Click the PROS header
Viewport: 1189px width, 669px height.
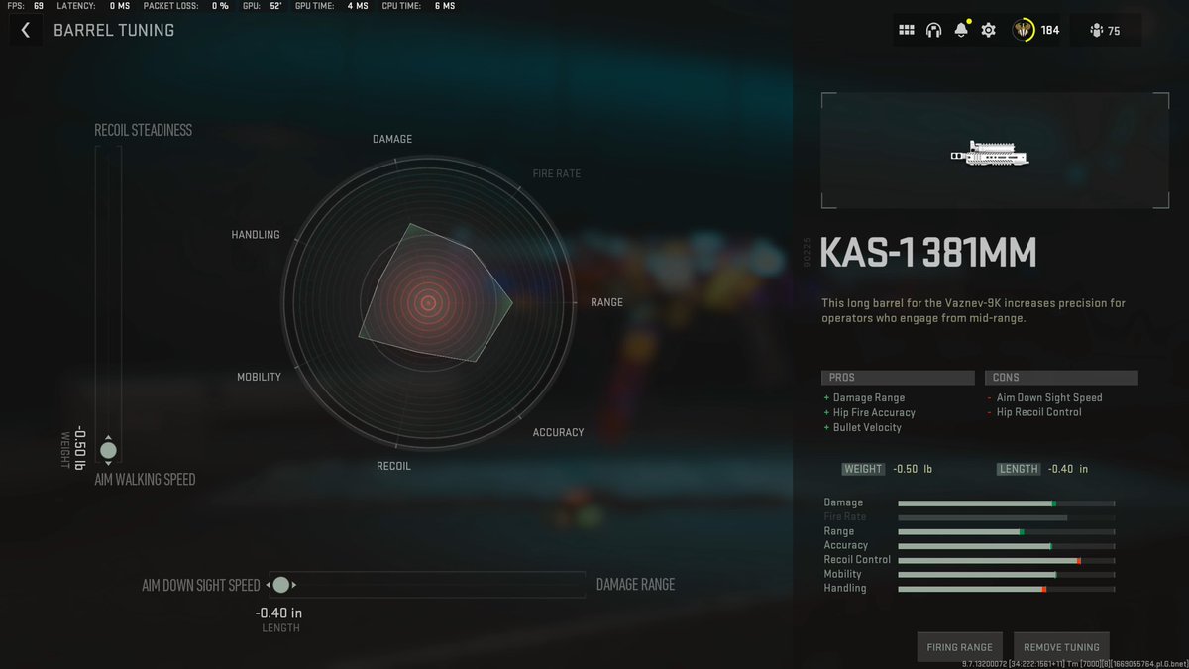(898, 378)
